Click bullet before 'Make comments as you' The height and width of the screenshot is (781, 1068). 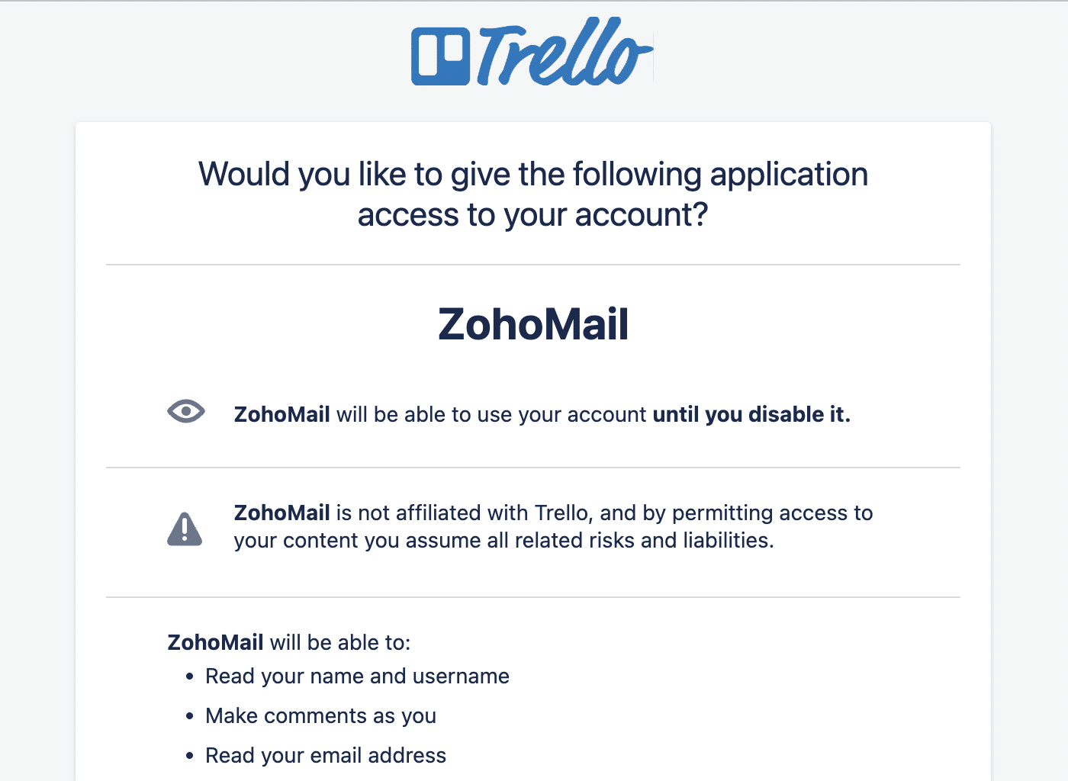[190, 716]
